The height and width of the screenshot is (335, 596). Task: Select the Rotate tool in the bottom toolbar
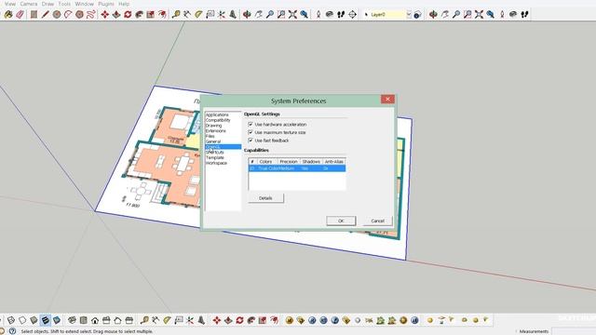pyautogui.click(x=239, y=320)
